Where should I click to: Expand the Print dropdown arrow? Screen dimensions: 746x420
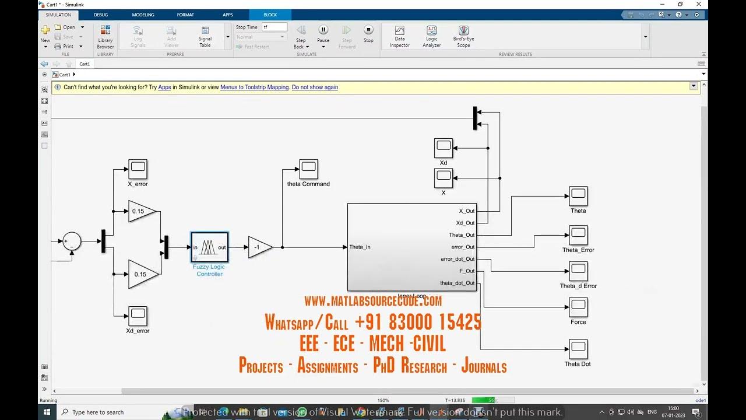coord(81,46)
